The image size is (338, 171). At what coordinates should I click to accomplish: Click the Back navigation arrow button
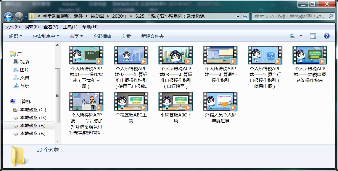tap(8, 16)
